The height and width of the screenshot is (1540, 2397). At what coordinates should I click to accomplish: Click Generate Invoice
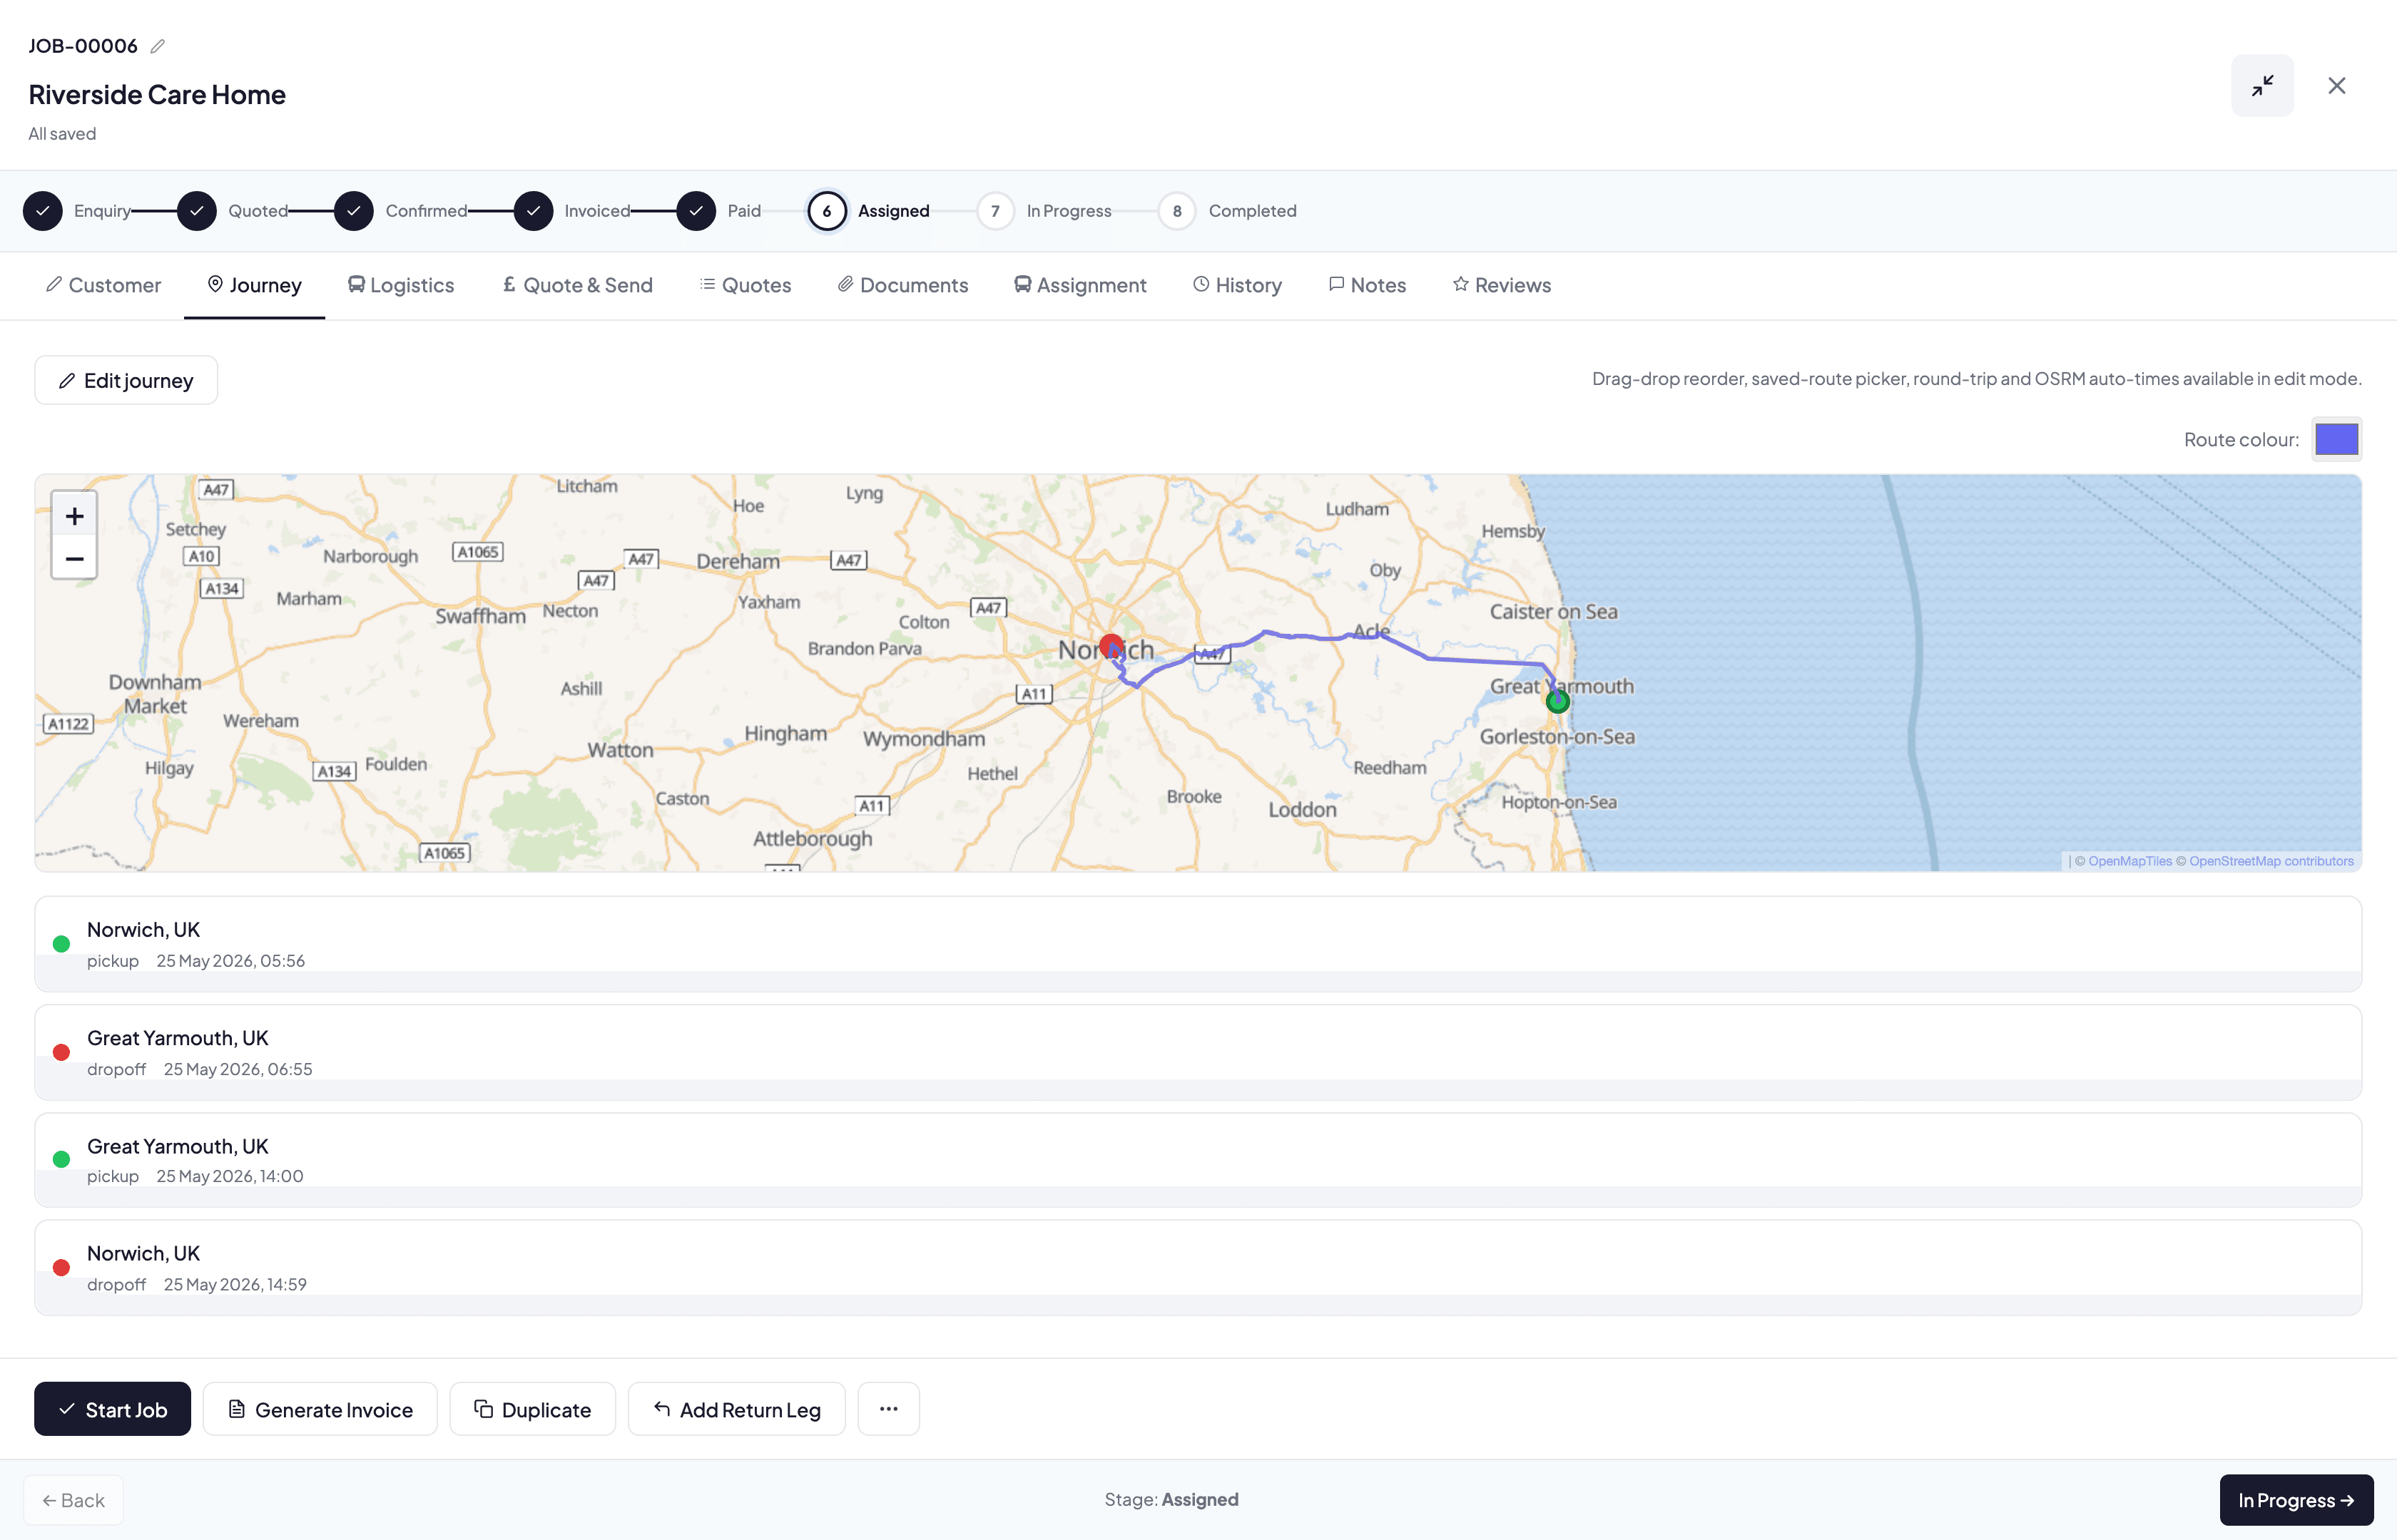[x=320, y=1409]
